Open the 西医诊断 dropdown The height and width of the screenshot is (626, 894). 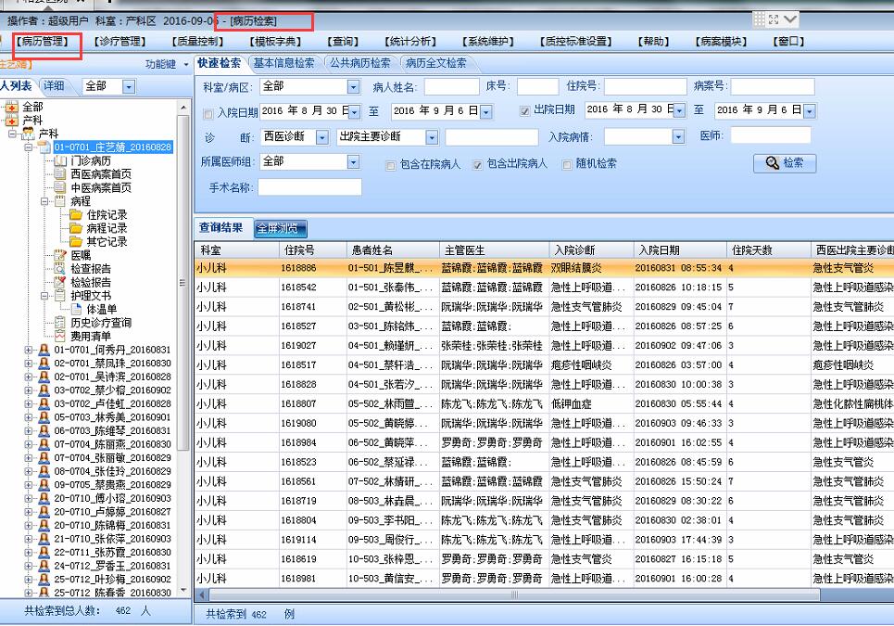pos(322,137)
